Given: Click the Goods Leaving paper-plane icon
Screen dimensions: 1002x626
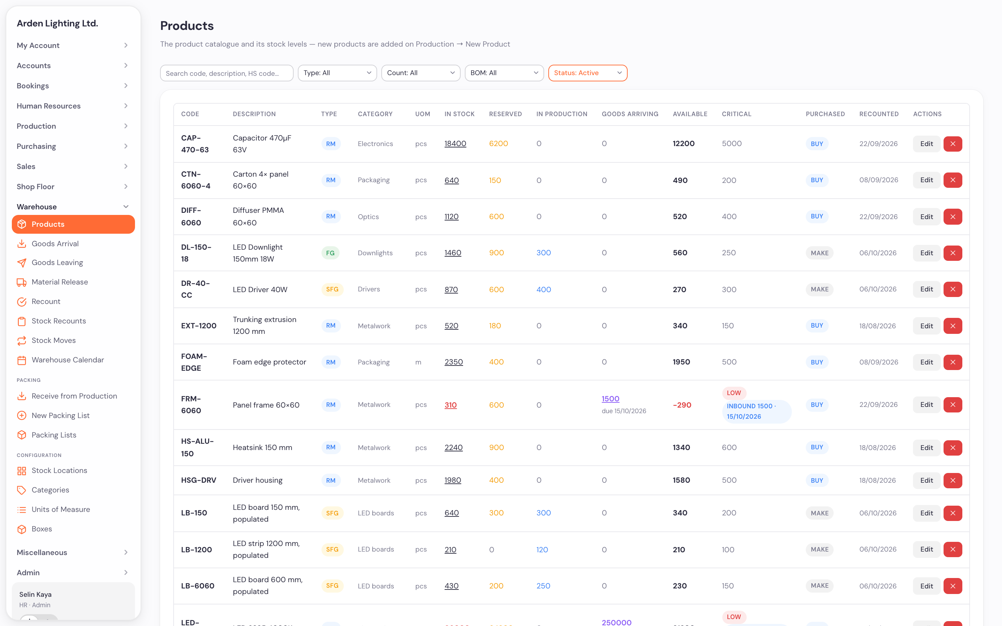Looking at the screenshot, I should pos(22,263).
